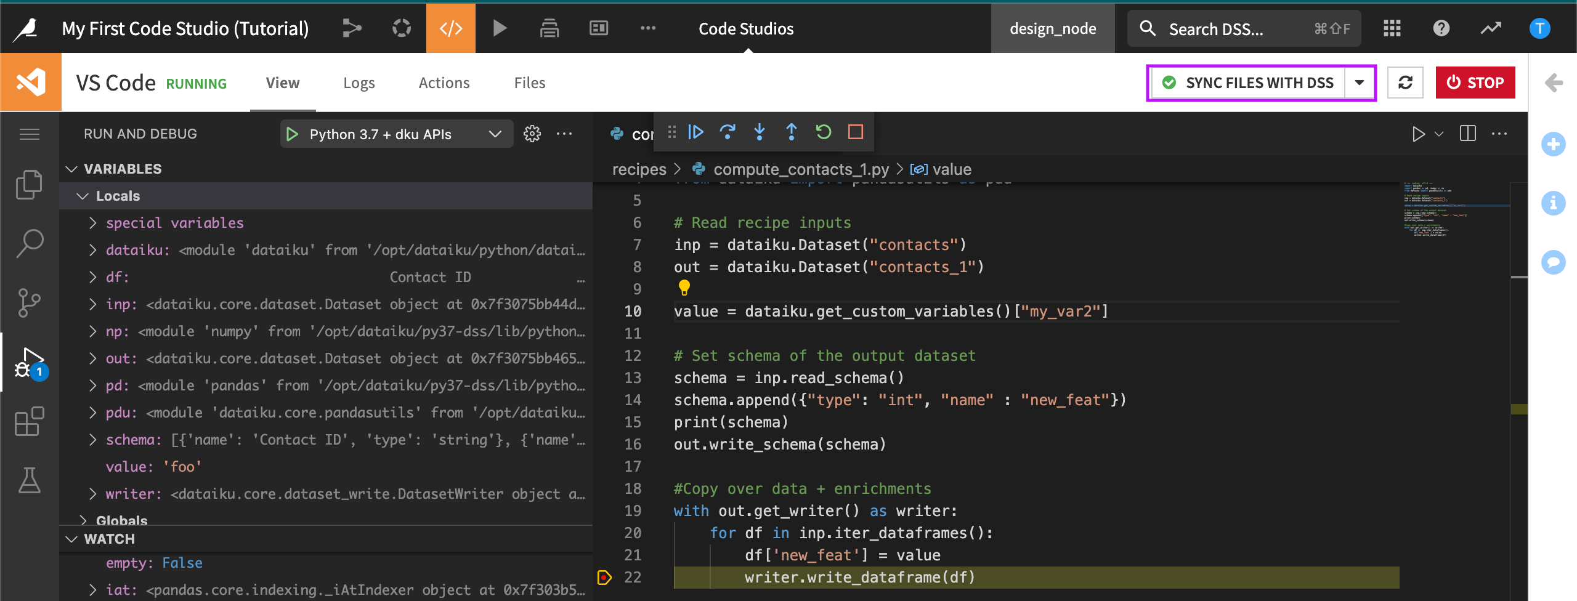The height and width of the screenshot is (601, 1577).
Task: Click debug Restart button
Action: [x=824, y=132]
